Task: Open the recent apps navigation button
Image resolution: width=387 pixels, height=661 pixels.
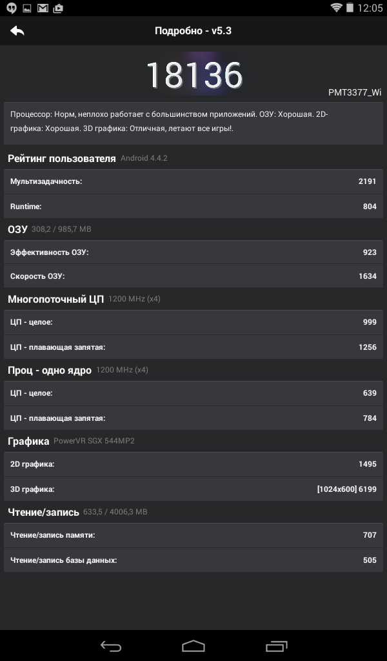Action: [x=277, y=646]
